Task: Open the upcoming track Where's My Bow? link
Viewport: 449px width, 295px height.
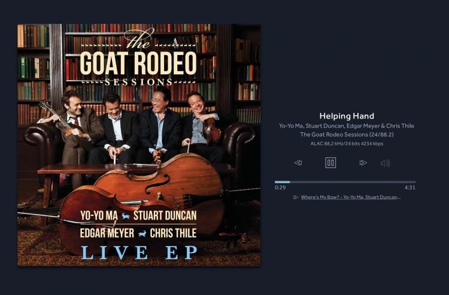Action: tap(350, 197)
